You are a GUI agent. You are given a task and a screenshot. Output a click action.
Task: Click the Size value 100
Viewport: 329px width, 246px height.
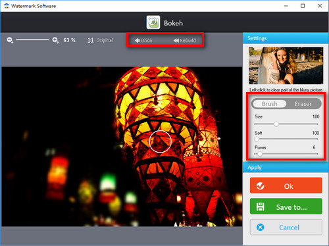[x=316, y=116]
